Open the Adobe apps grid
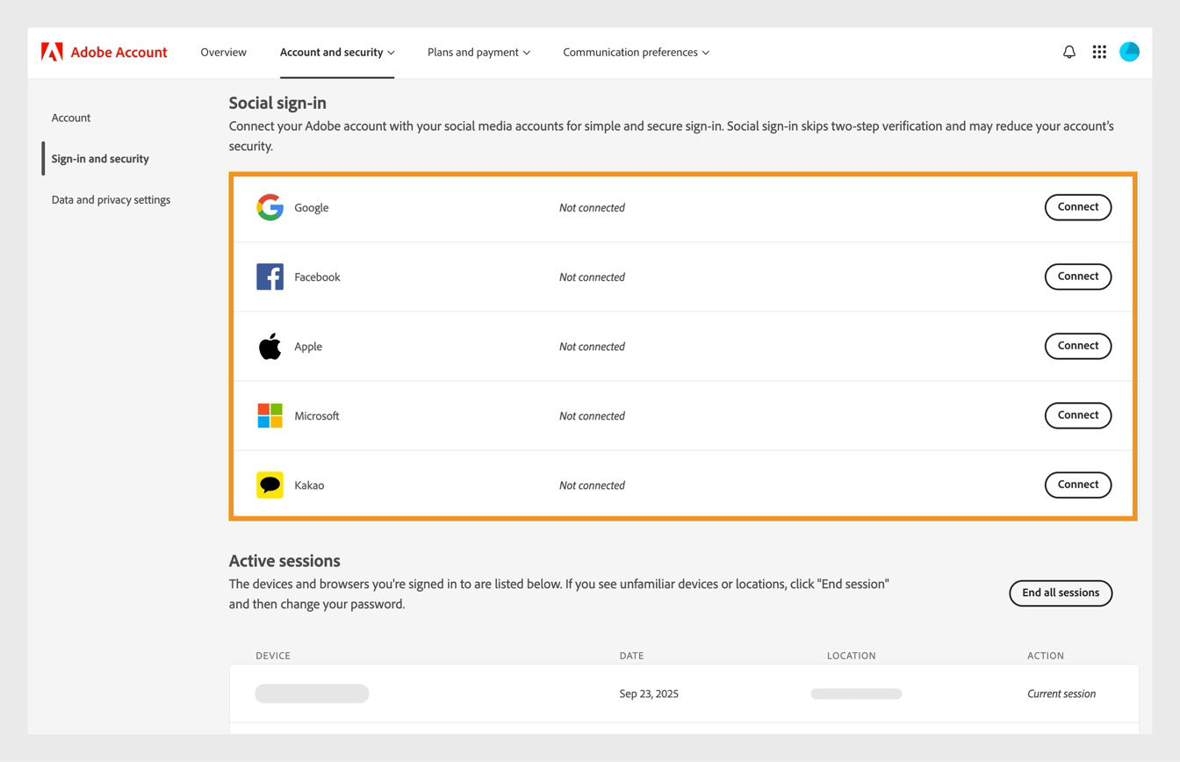1180x762 pixels. (x=1098, y=52)
